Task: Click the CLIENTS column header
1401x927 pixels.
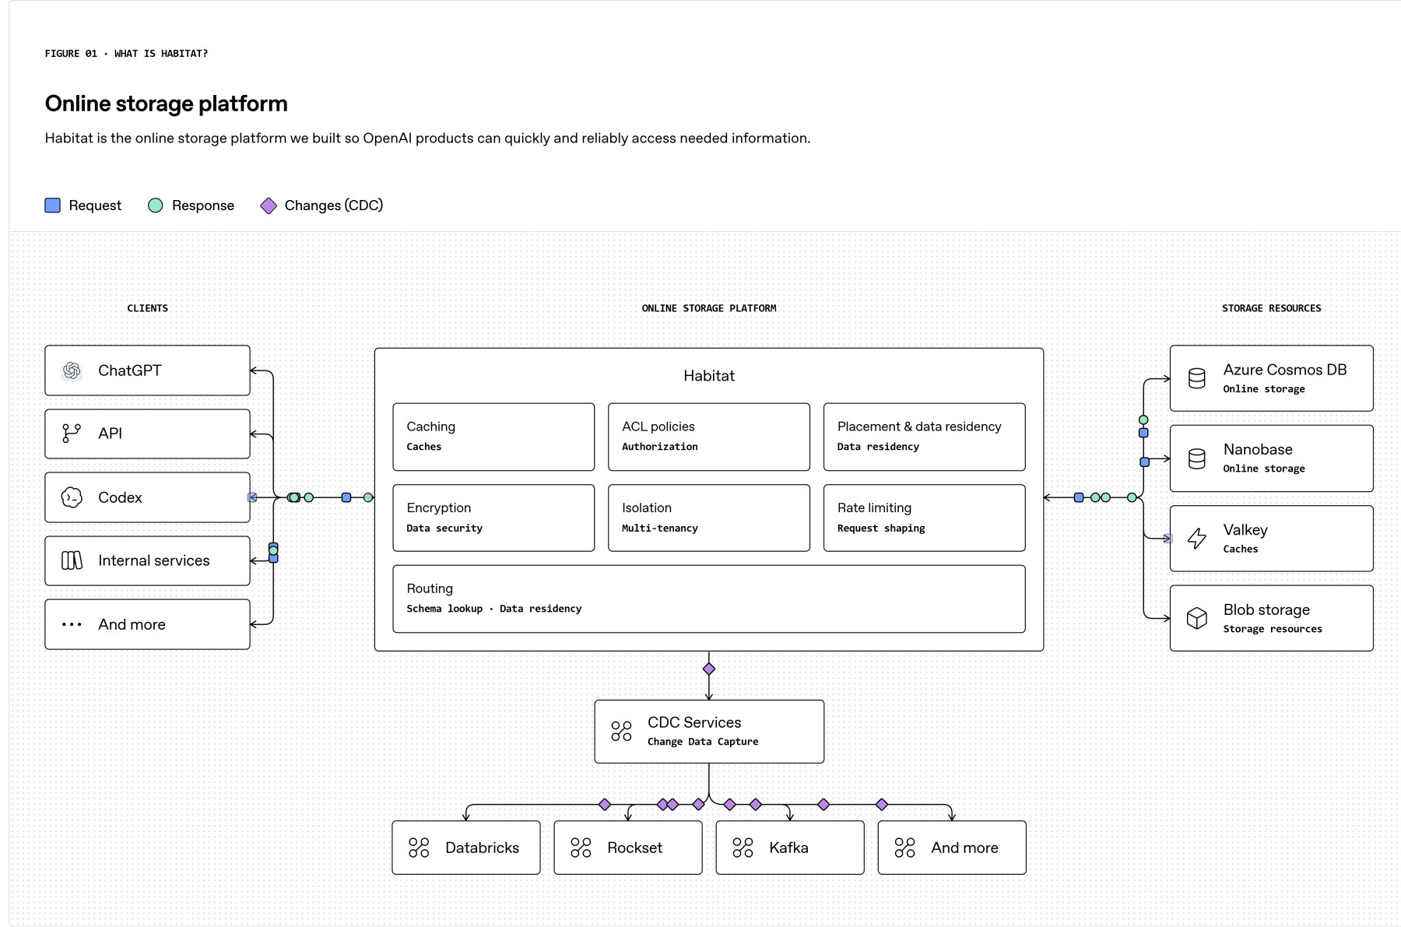Action: pos(148,308)
